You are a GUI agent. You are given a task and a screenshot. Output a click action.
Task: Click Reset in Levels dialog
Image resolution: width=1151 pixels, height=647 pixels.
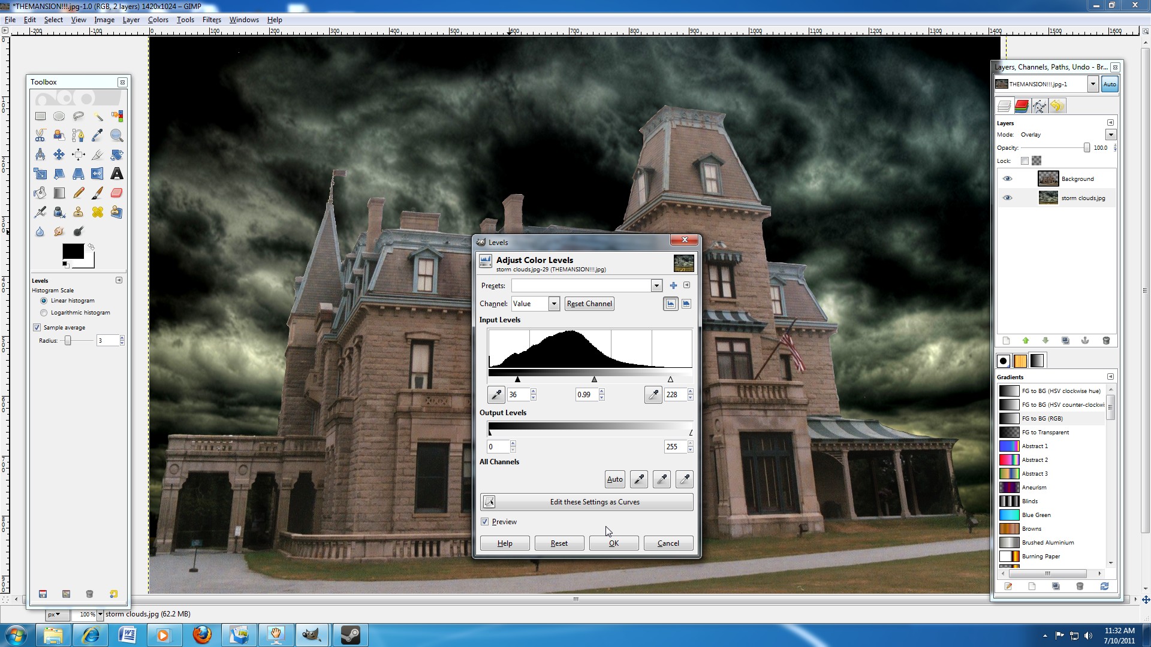tap(559, 543)
